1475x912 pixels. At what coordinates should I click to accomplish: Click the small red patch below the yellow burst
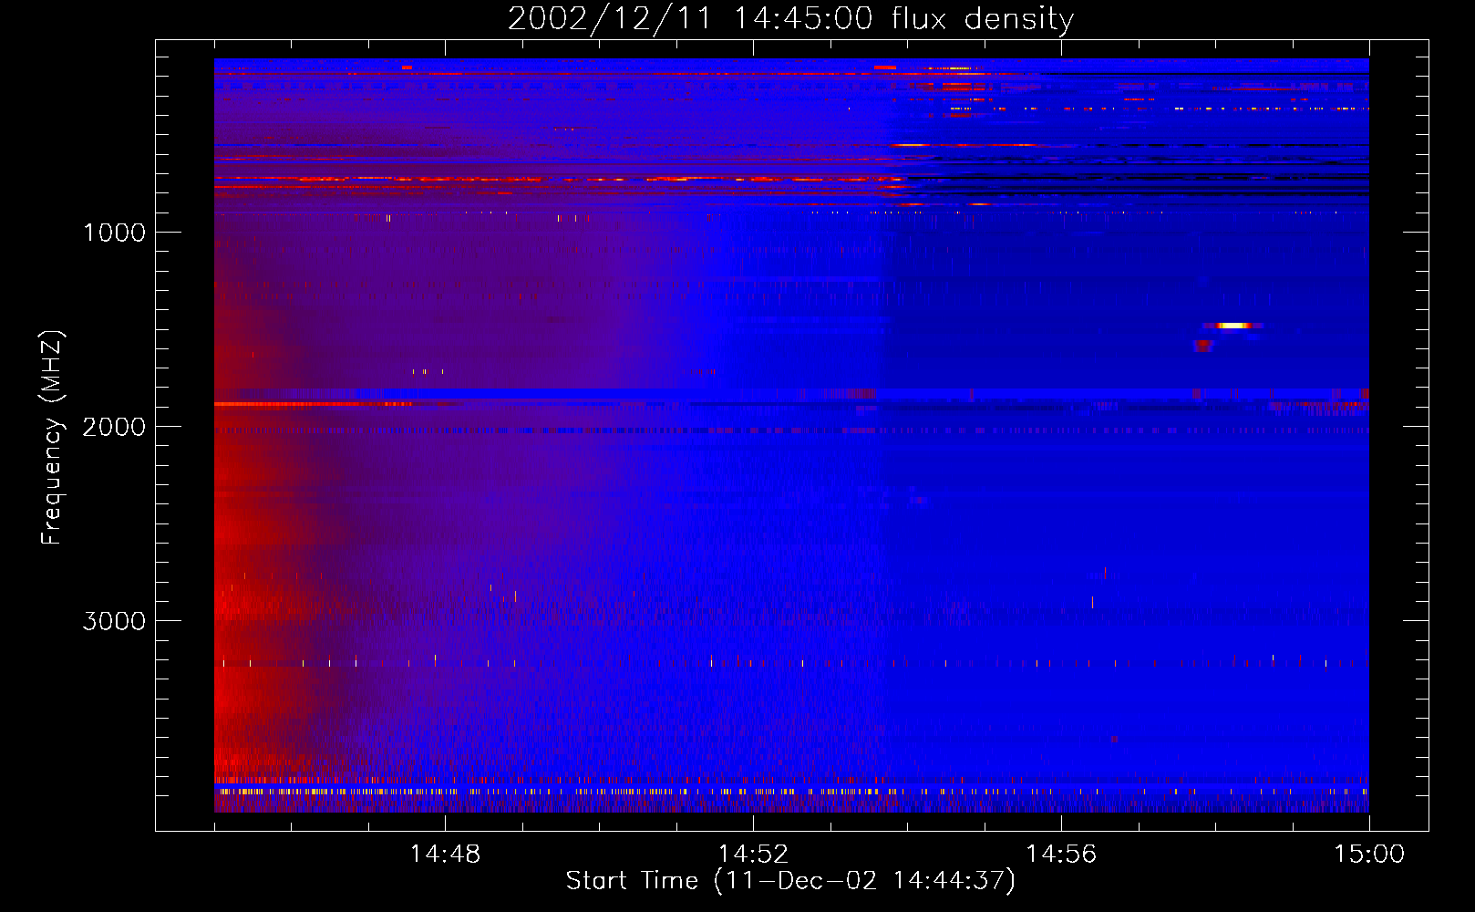coord(1203,345)
